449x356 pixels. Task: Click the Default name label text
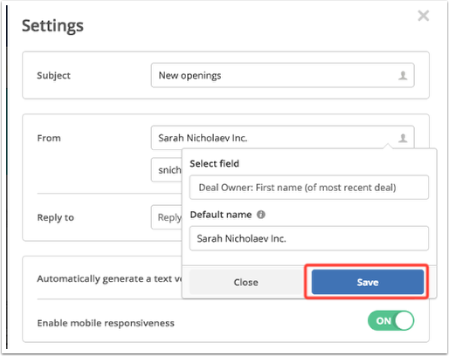click(x=221, y=215)
